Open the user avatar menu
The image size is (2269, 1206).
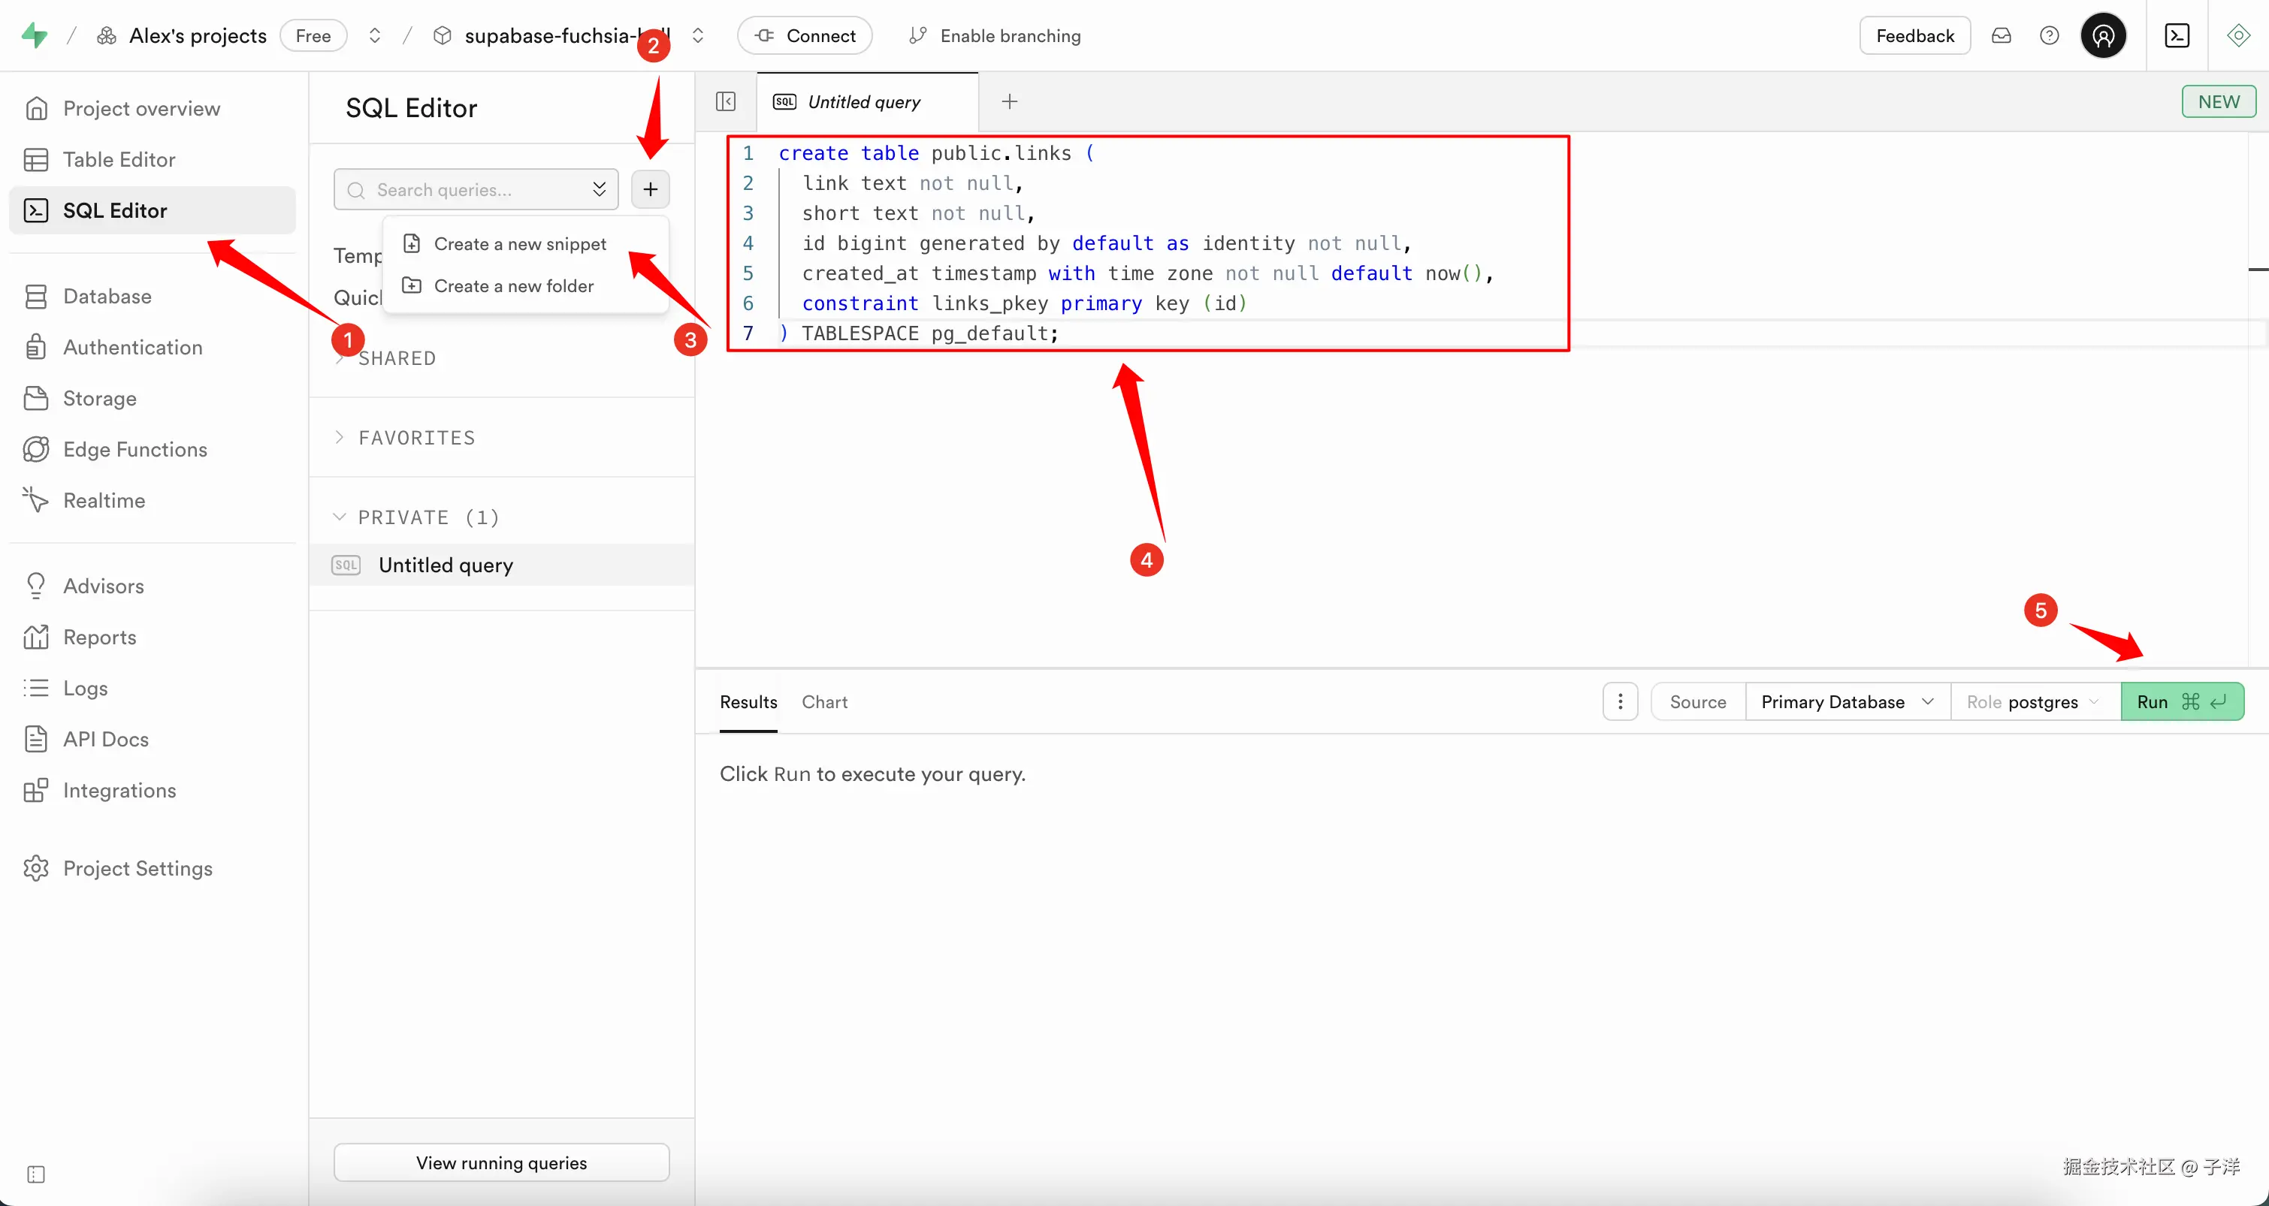pos(2104,36)
